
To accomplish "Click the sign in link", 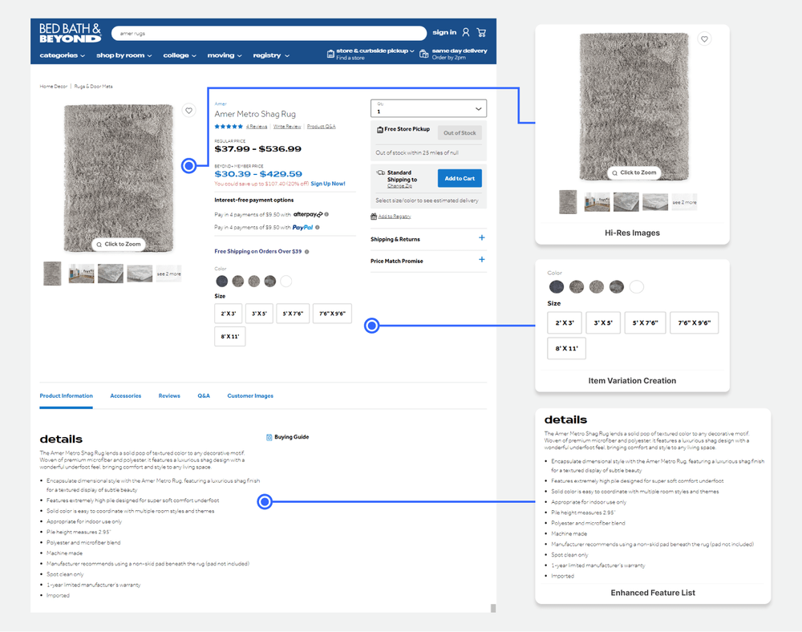I will (444, 32).
